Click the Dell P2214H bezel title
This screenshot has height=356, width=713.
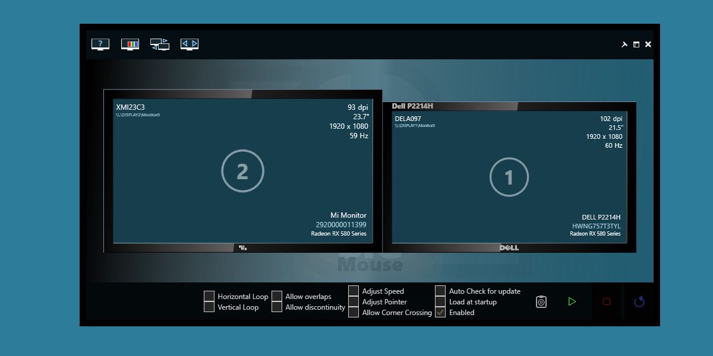tap(412, 106)
